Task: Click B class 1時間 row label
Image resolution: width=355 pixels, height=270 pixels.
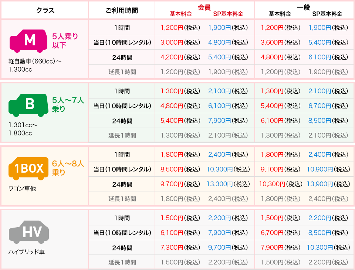Action: pyautogui.click(x=122, y=91)
